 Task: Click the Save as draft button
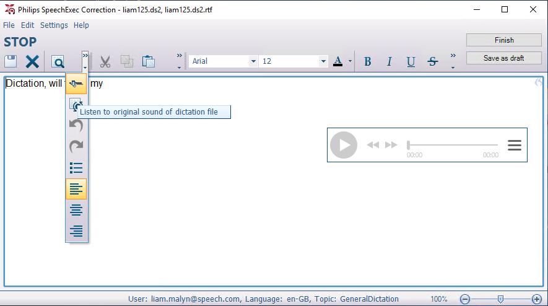pyautogui.click(x=504, y=58)
